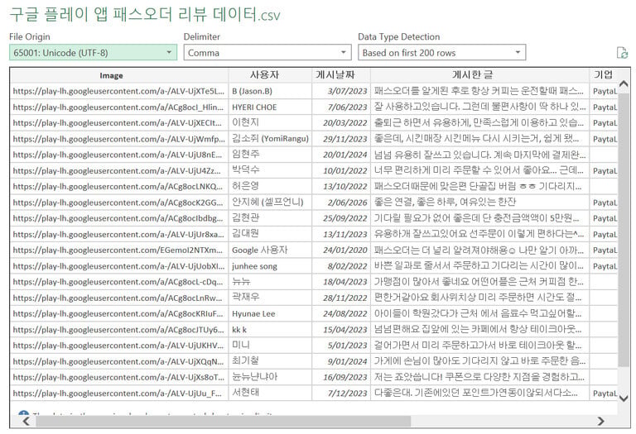This screenshot has height=434, width=636.
Task: Select the user cell 서현태
Action: coord(270,393)
